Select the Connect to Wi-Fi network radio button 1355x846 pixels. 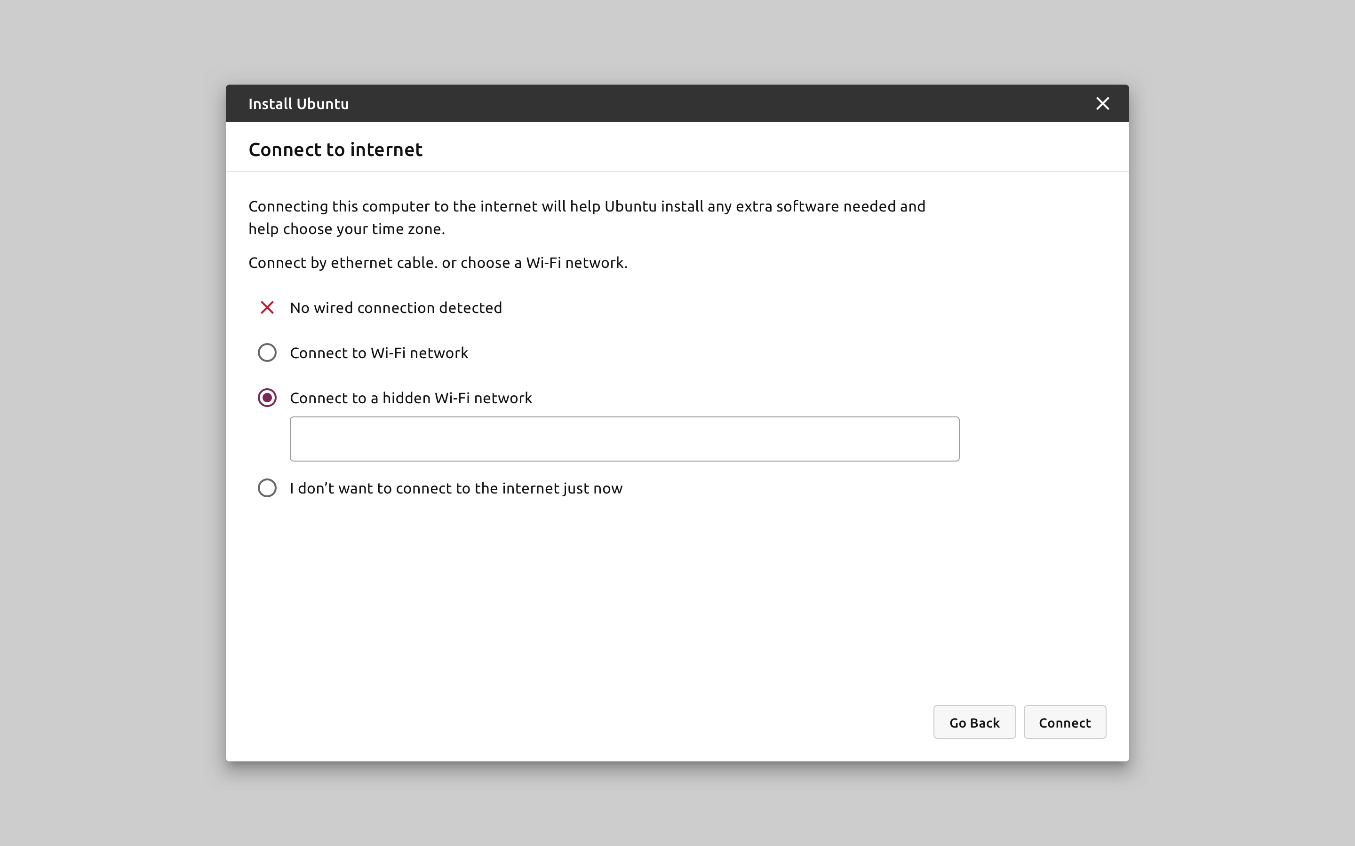(267, 352)
